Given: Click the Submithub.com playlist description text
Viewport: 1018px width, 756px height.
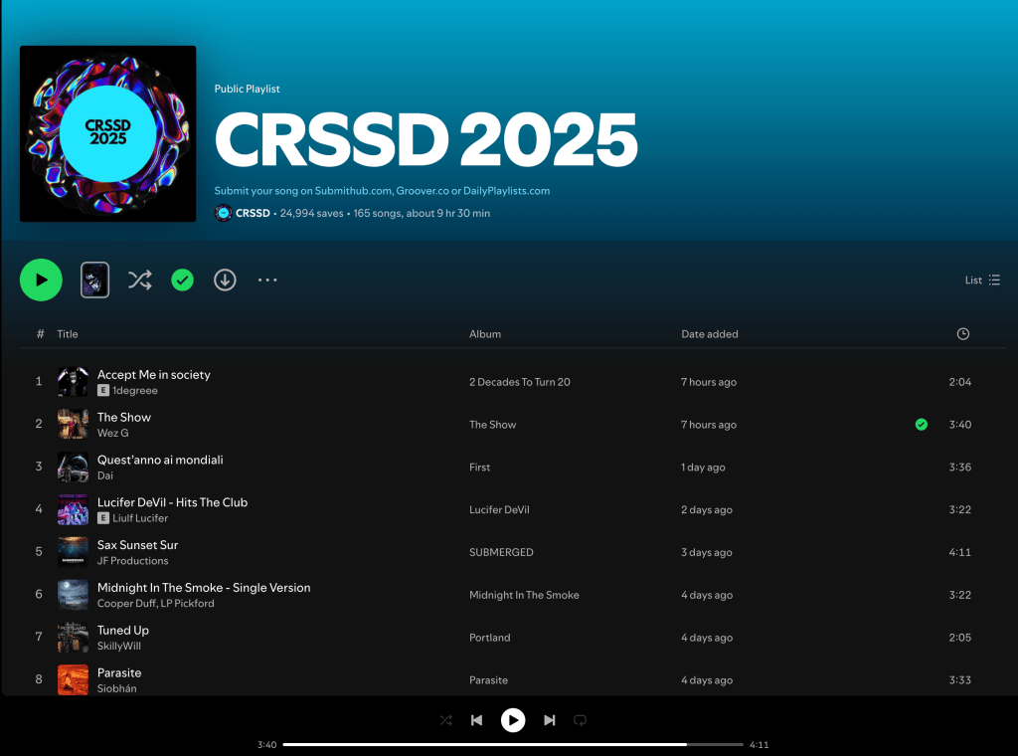Looking at the screenshot, I should pos(383,191).
